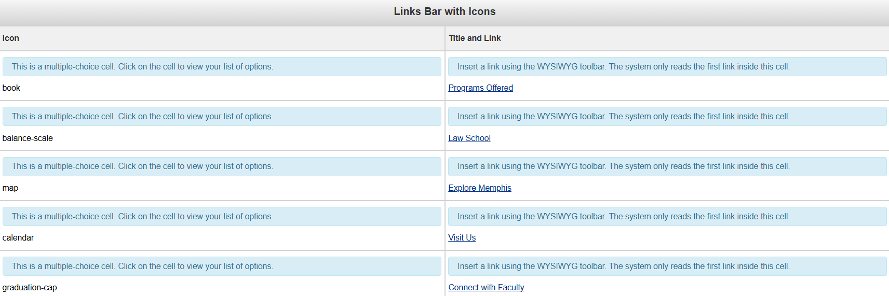Image resolution: width=889 pixels, height=296 pixels.
Task: Click the "Links Bar with Icons" title bar
Action: click(444, 12)
